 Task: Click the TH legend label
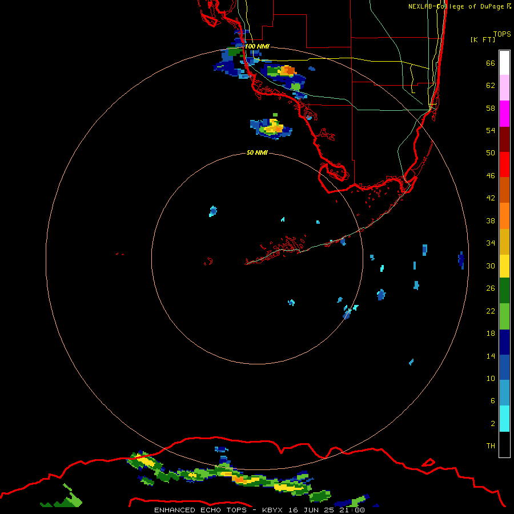click(x=491, y=446)
